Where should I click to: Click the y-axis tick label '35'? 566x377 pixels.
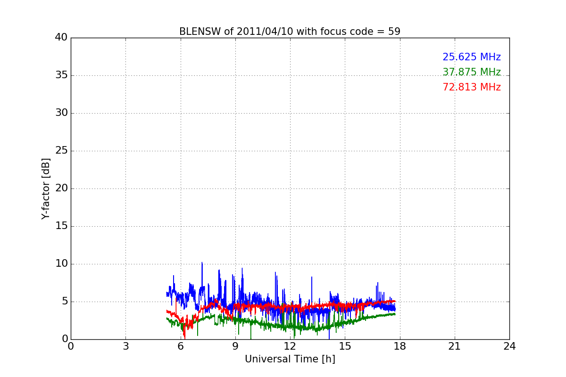tap(61, 75)
